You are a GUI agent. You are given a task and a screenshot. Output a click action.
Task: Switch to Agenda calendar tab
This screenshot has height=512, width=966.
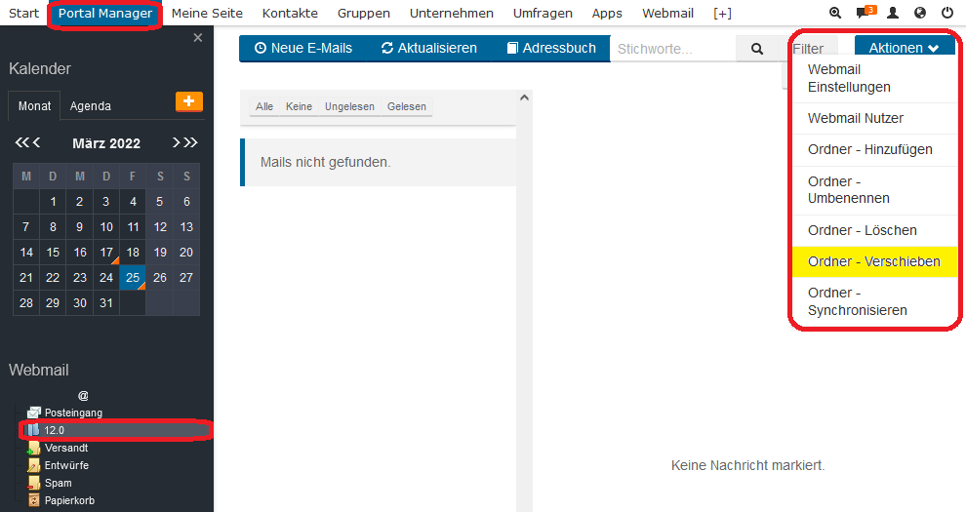pos(91,106)
